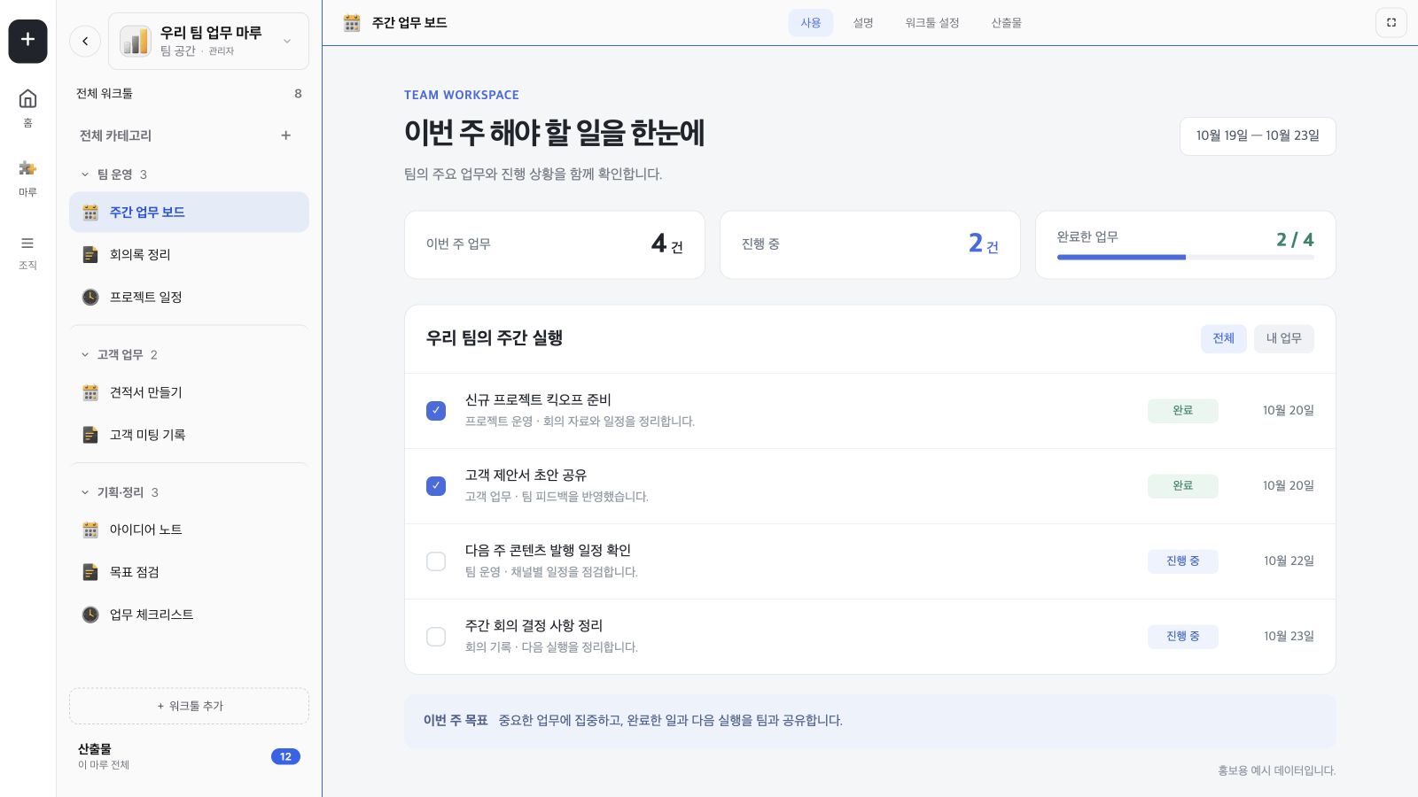
Task: Select the 전체 filter toggle
Action: (1223, 338)
